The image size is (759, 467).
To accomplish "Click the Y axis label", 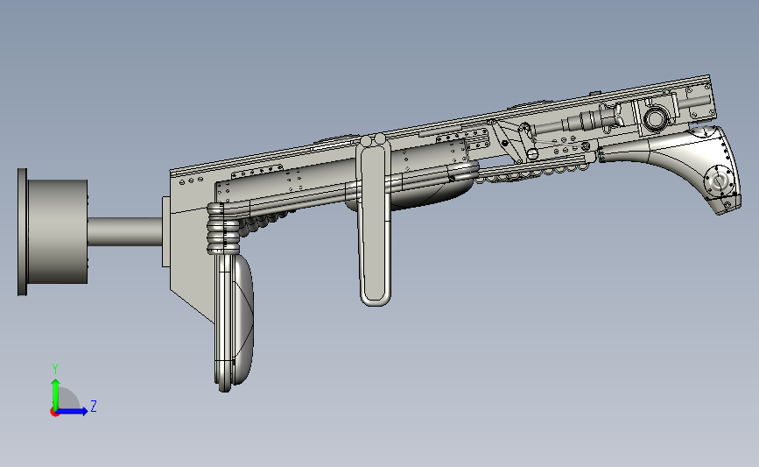I will click(55, 369).
